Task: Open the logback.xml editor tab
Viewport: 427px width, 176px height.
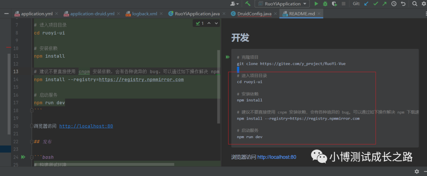Action: click(x=145, y=13)
